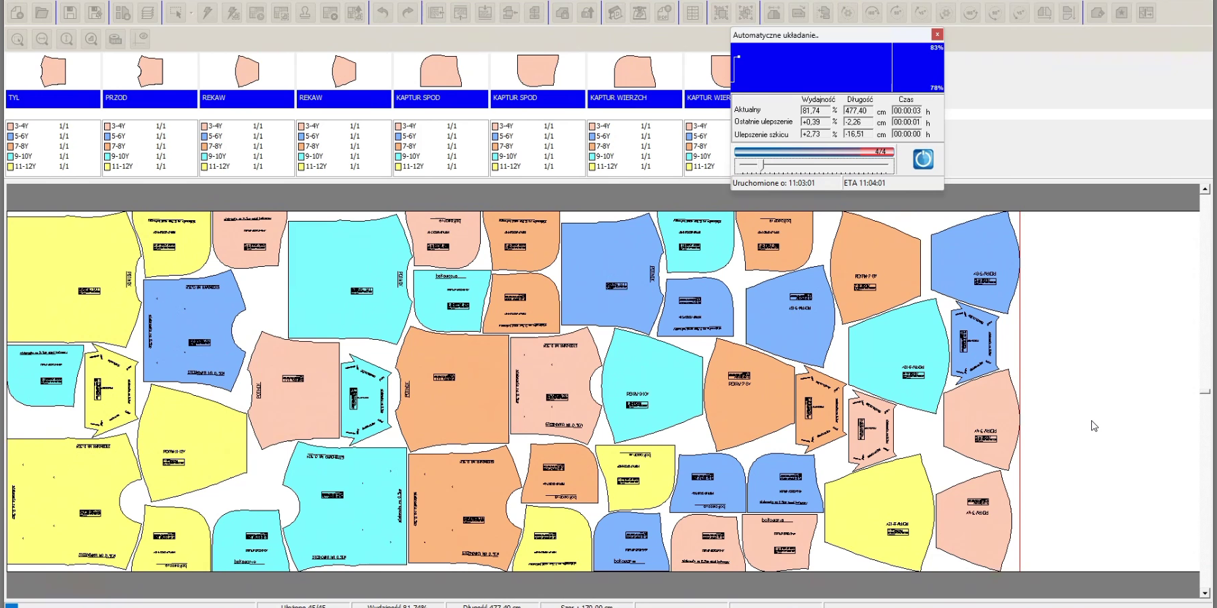The height and width of the screenshot is (608, 1217).
Task: Redo the last action
Action: [408, 13]
